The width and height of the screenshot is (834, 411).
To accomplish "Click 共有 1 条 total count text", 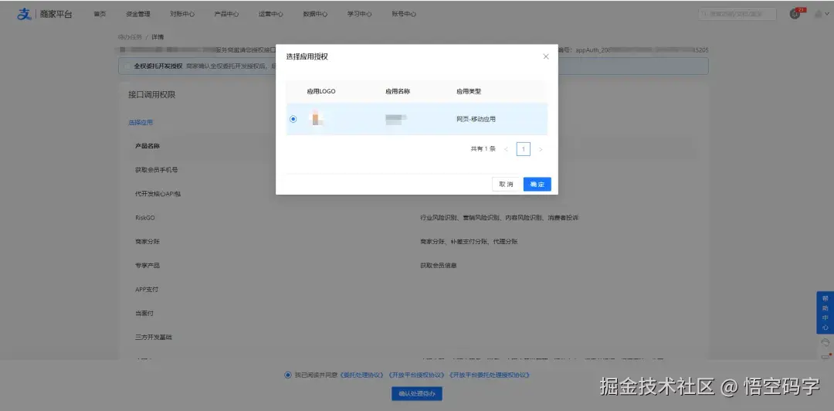I will 483,149.
